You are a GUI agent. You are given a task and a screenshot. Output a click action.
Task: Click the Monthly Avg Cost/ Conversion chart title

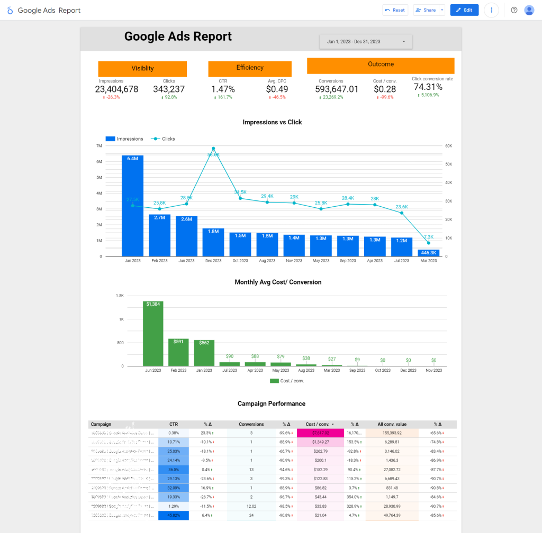278,282
